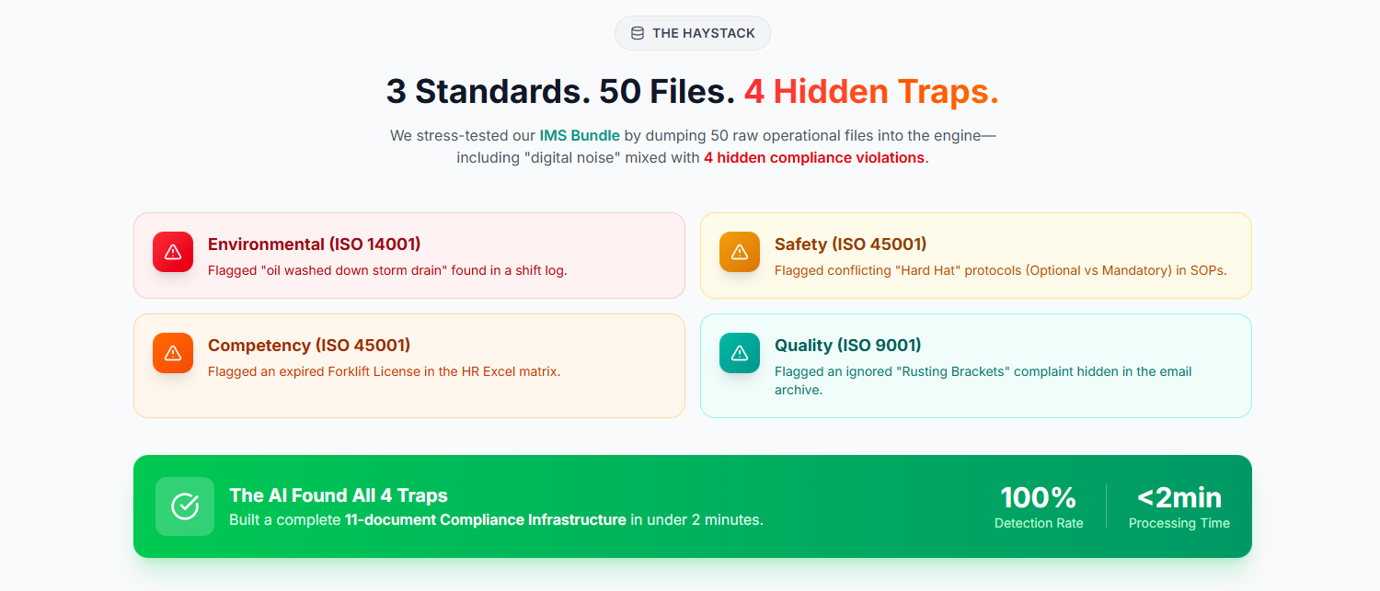Click the green circled checkmark in success banner

pos(184,506)
